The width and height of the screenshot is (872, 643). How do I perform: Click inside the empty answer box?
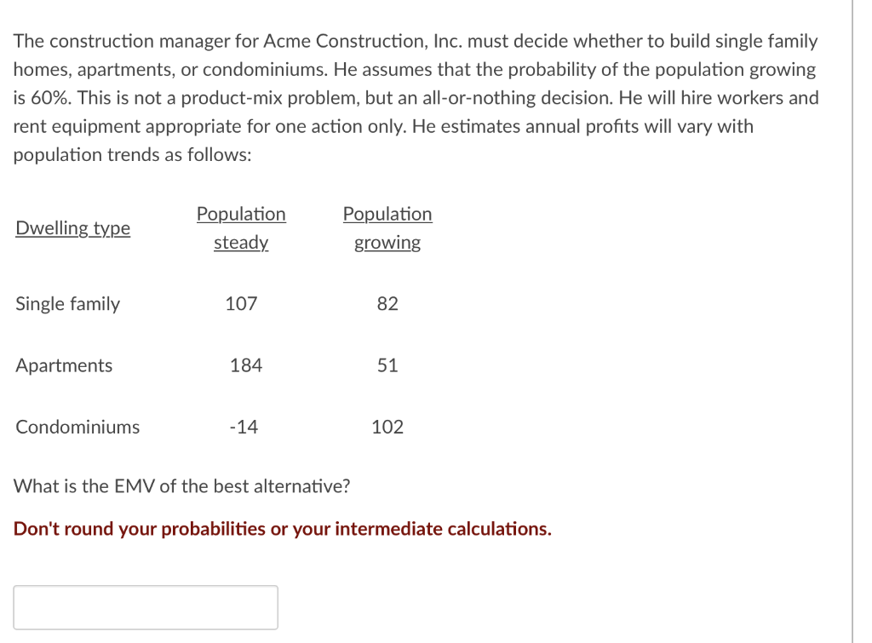[145, 606]
